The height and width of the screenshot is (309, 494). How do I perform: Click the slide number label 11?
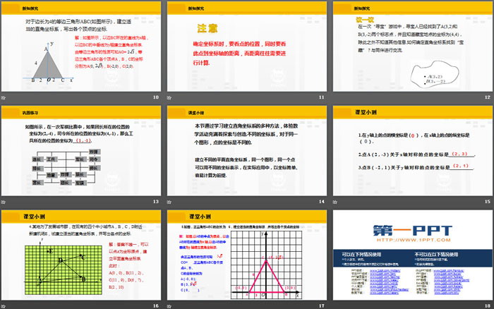(x=322, y=97)
